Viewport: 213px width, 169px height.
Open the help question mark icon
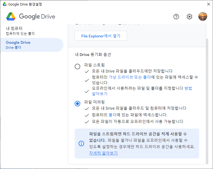(x=176, y=17)
